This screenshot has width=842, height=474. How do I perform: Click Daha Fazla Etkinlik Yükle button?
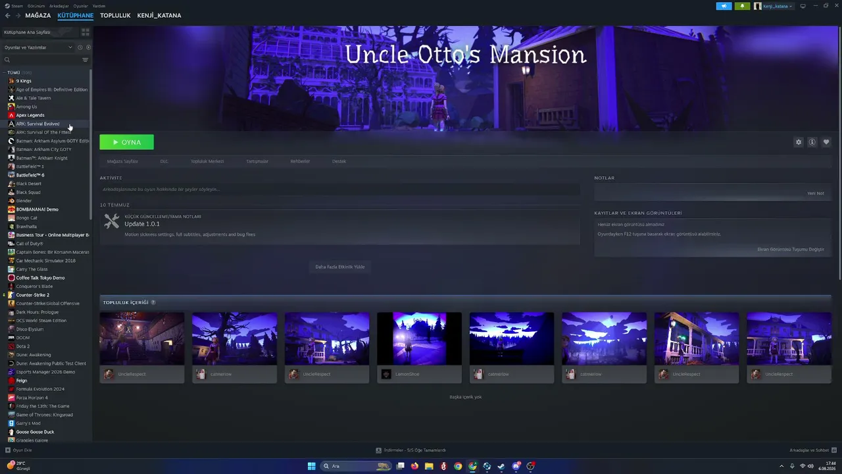point(340,267)
